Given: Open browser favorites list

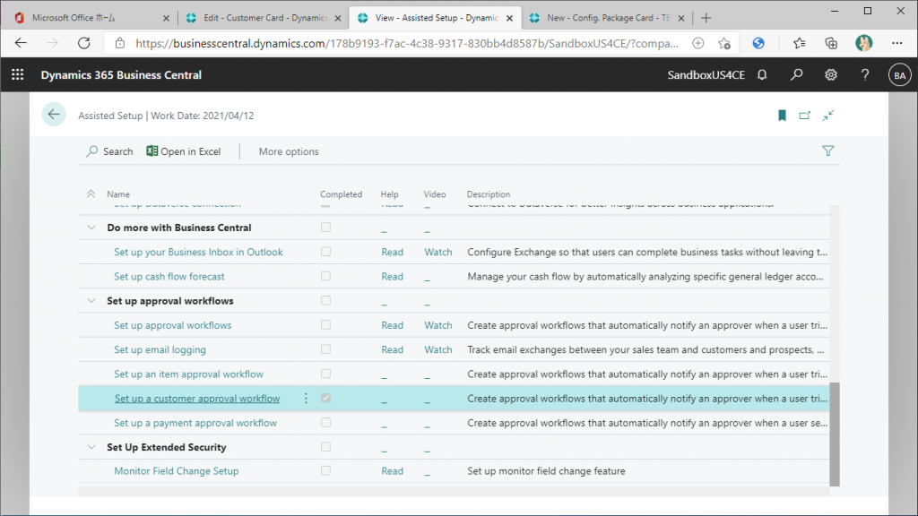Looking at the screenshot, I should [x=799, y=43].
